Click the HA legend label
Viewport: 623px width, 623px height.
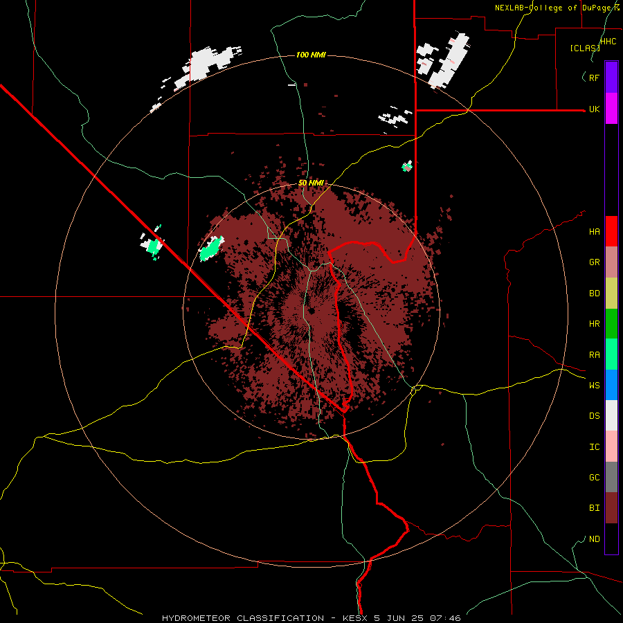click(x=594, y=232)
